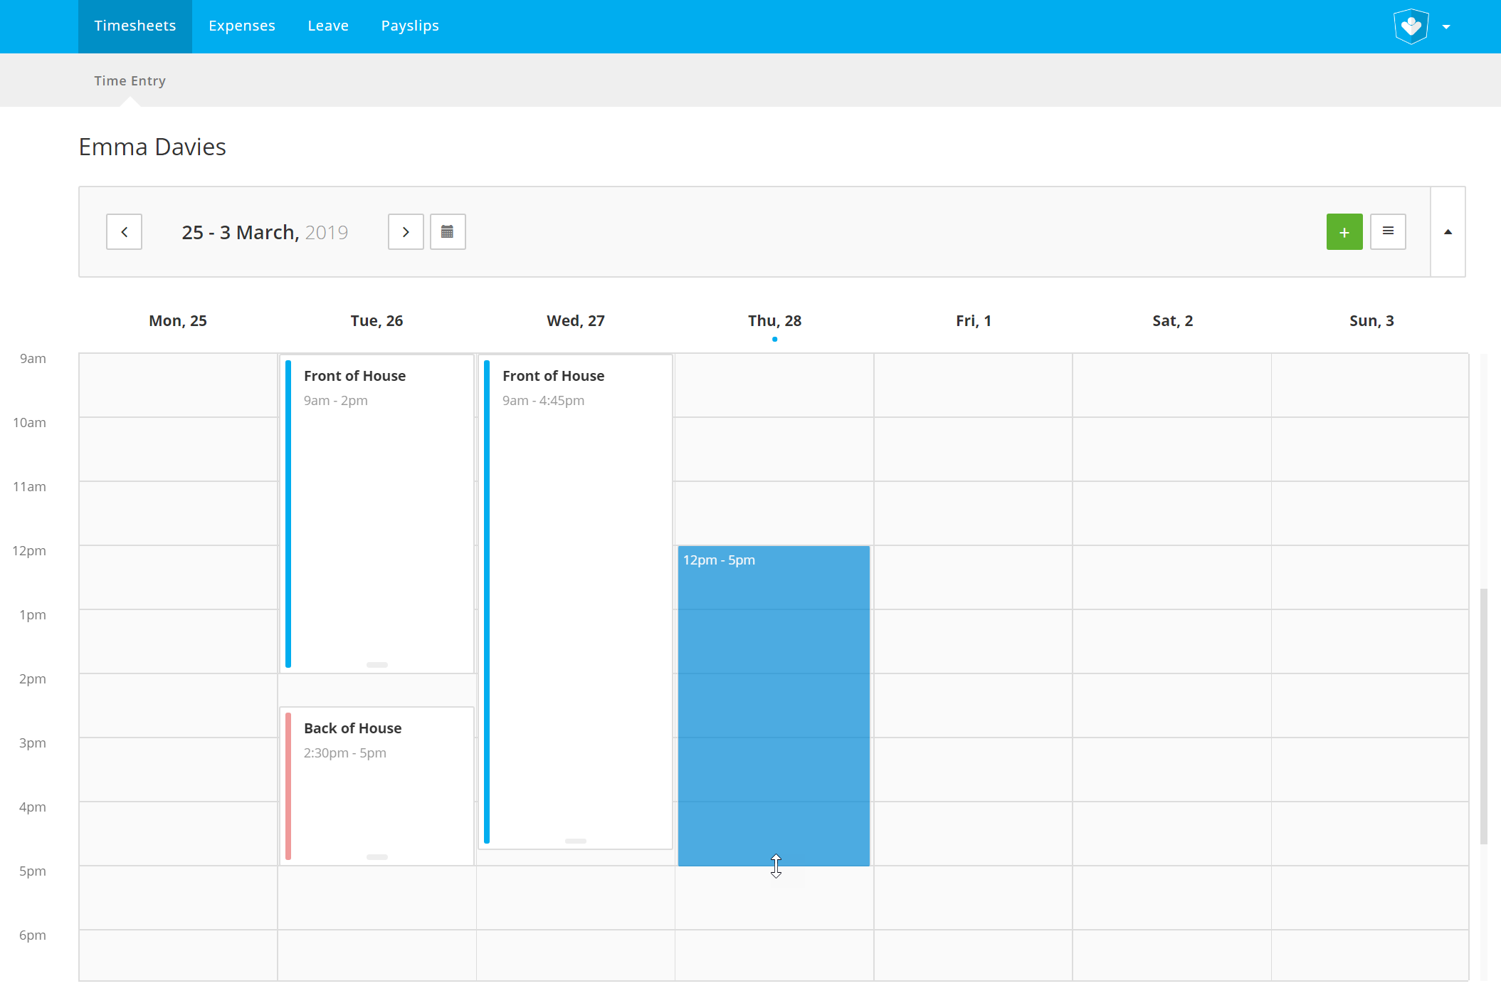Click resize handle of Tuesday Front of House entry
The height and width of the screenshot is (986, 1501).
click(x=377, y=665)
